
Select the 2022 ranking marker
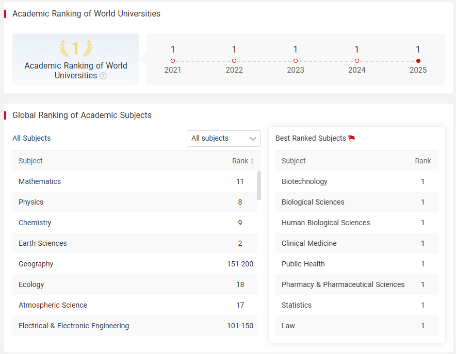[x=234, y=61]
